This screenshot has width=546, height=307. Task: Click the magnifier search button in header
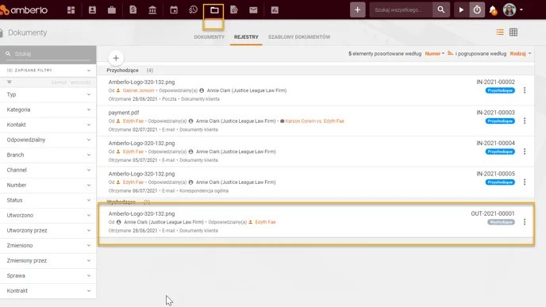coord(441,10)
